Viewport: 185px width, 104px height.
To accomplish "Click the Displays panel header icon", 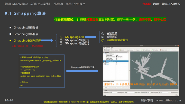I will [104, 52].
